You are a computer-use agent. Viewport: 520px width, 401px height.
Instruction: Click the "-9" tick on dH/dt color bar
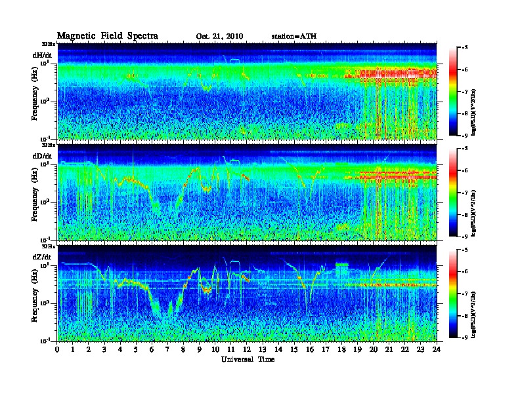point(465,136)
